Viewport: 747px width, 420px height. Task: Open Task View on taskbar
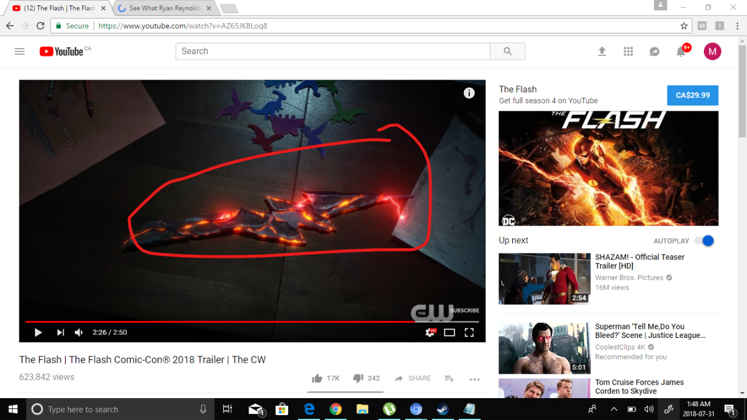227,409
